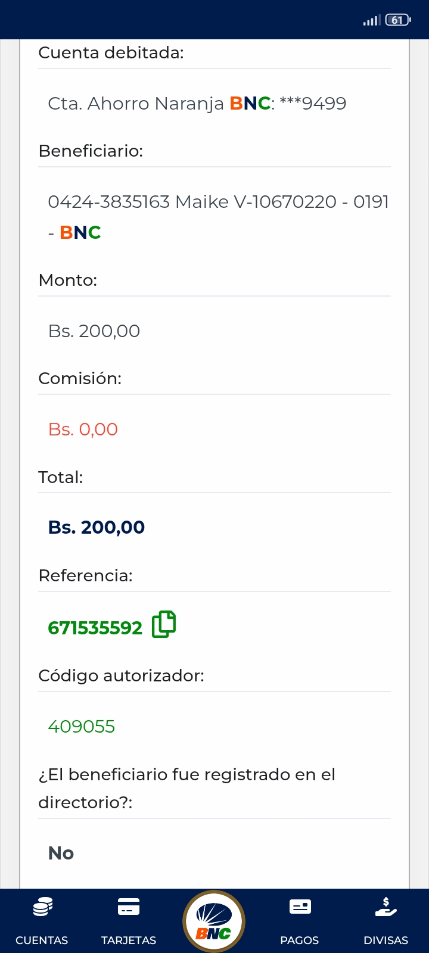Image resolution: width=429 pixels, height=953 pixels.
Task: Open the Divisas currency-hand icon
Action: click(x=386, y=907)
